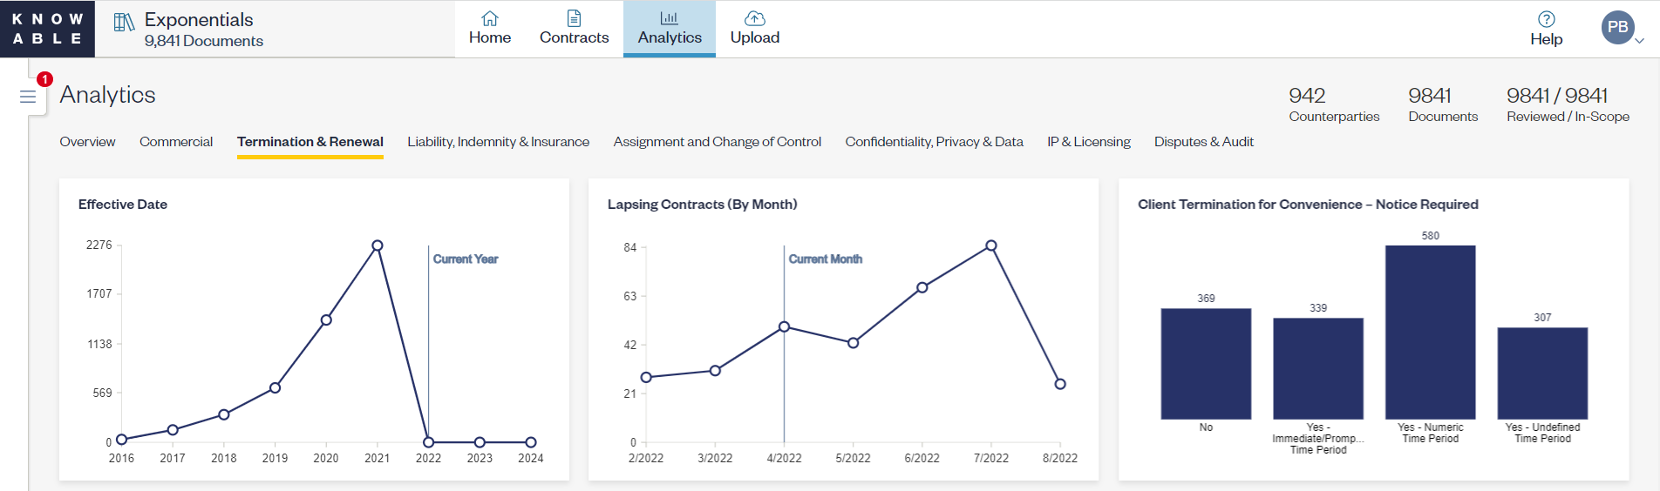Click the Upload cloud icon
The image size is (1660, 491).
pos(755,18)
